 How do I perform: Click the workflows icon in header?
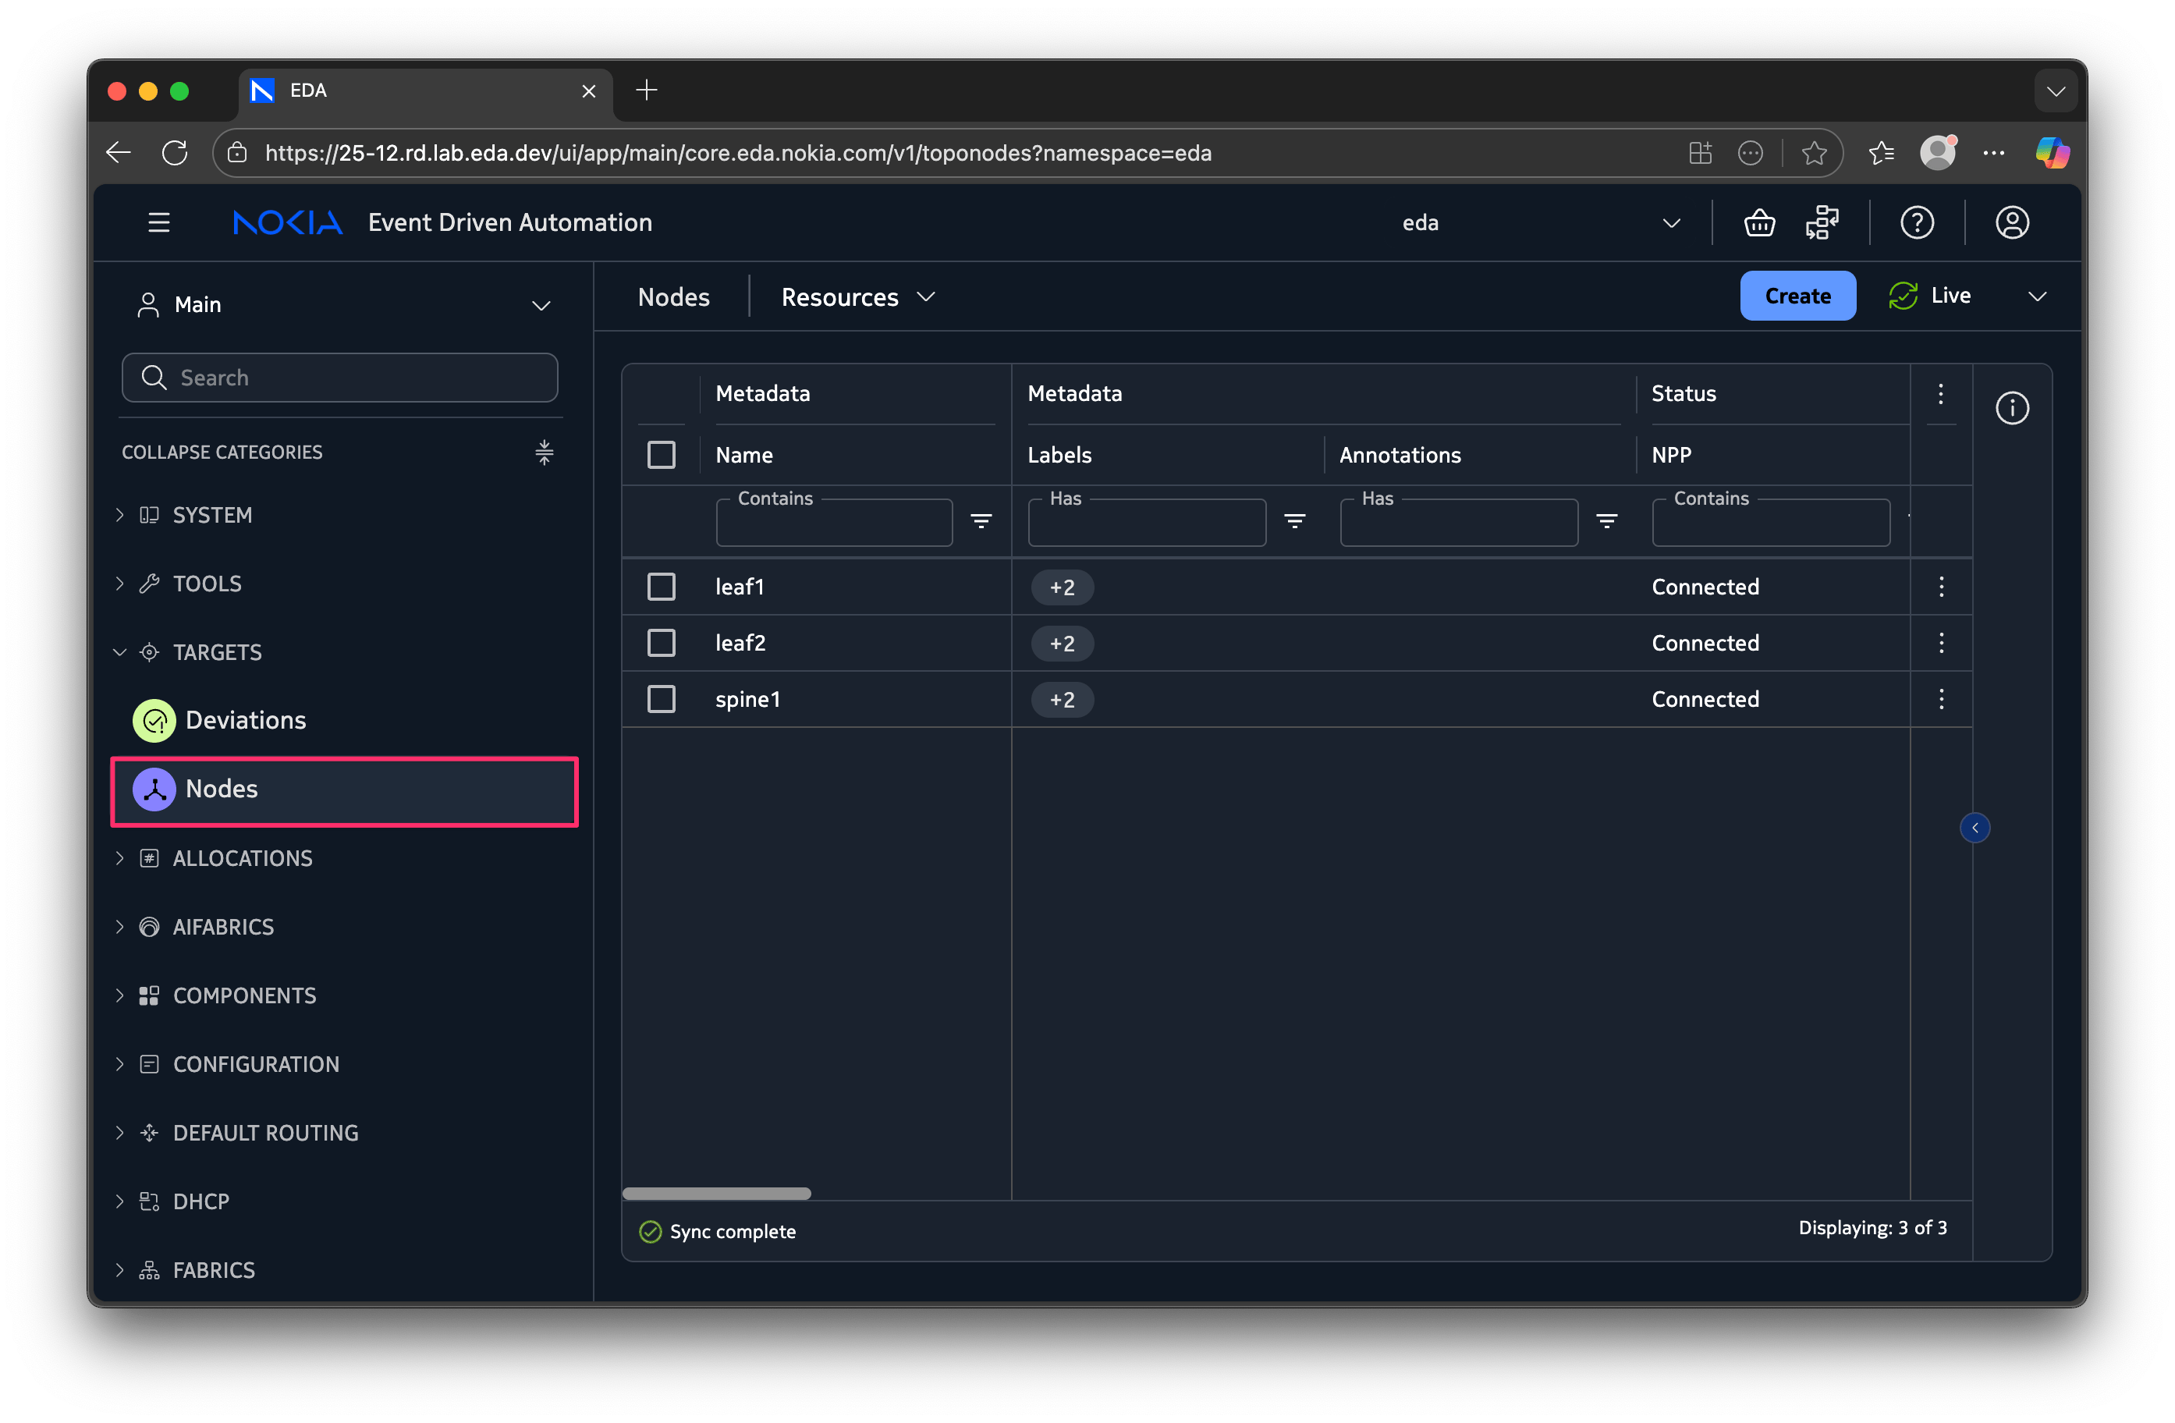point(1822,222)
